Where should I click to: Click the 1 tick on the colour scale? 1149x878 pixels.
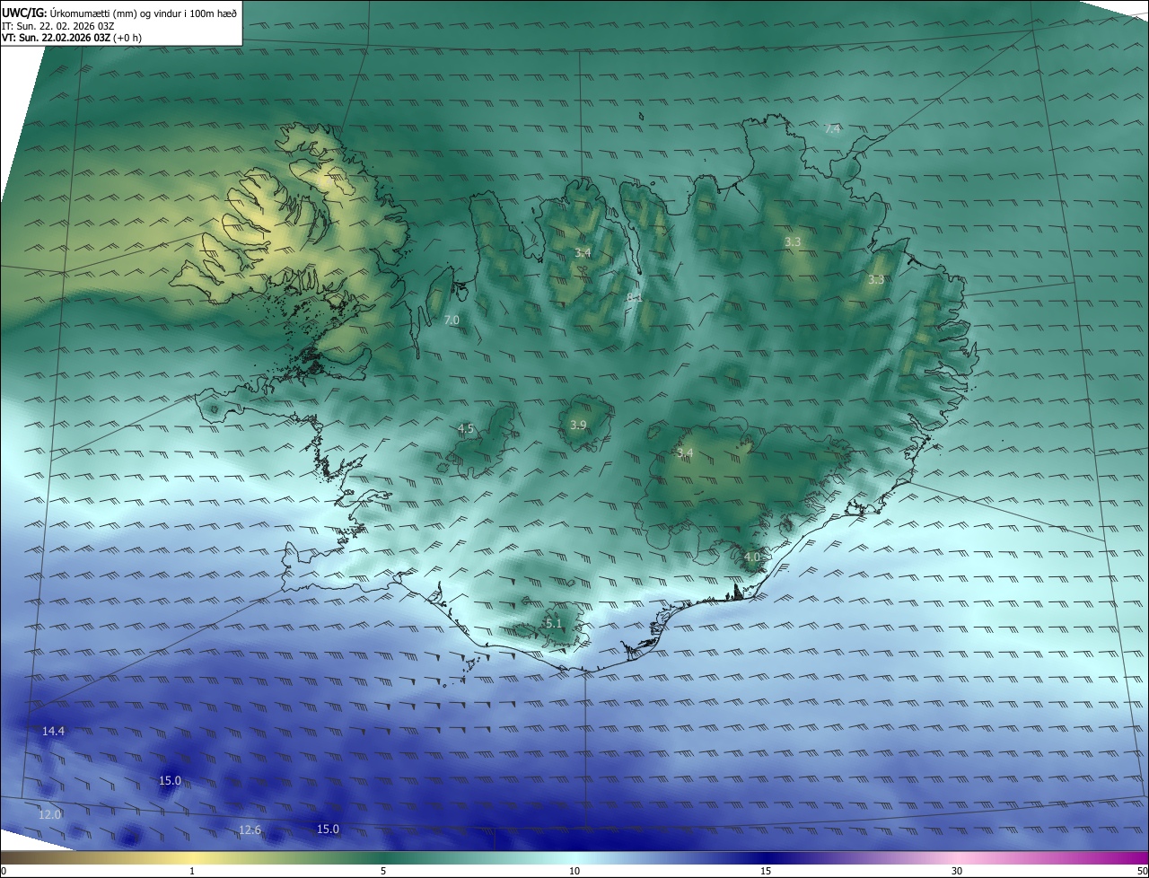(x=192, y=871)
